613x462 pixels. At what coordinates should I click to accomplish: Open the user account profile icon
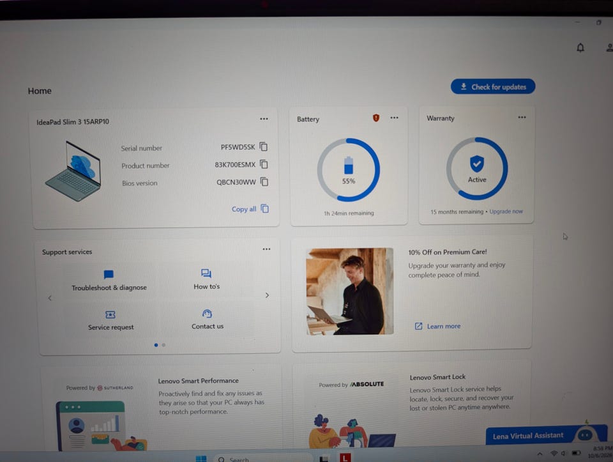(609, 48)
